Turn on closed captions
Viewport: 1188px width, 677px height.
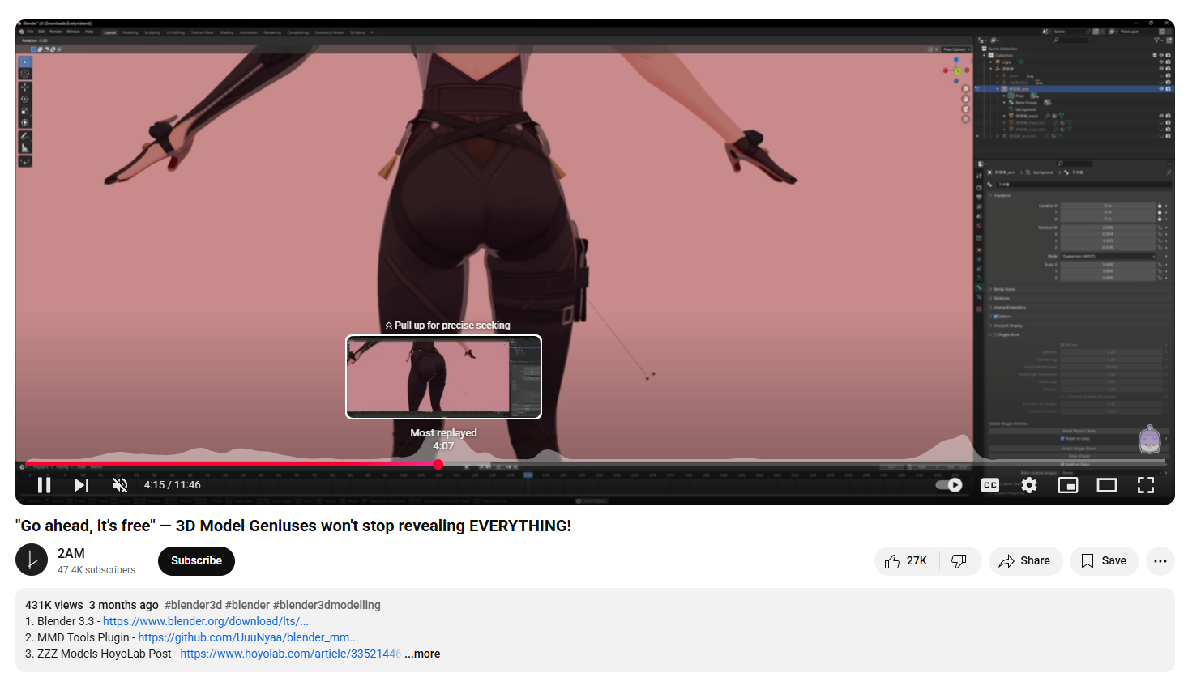click(990, 485)
